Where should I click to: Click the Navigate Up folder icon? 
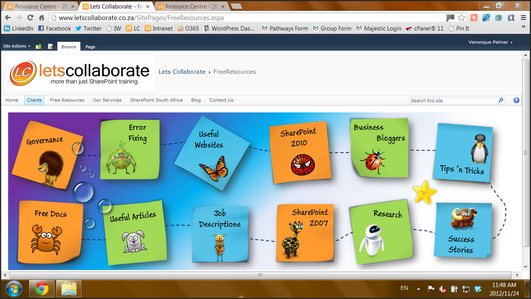click(38, 46)
